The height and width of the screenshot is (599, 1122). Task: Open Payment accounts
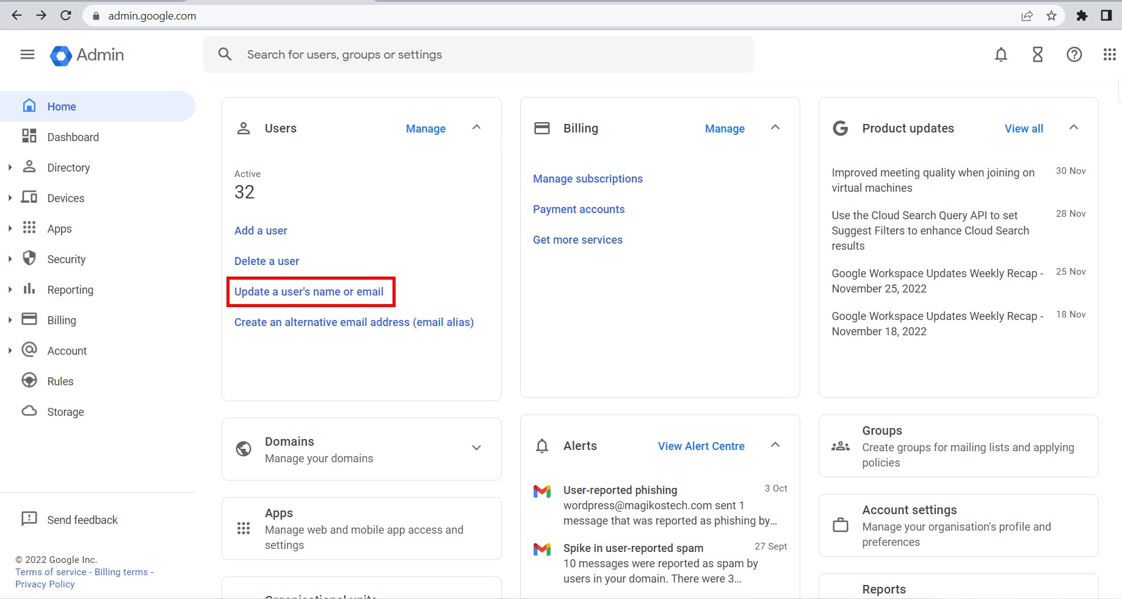579,209
